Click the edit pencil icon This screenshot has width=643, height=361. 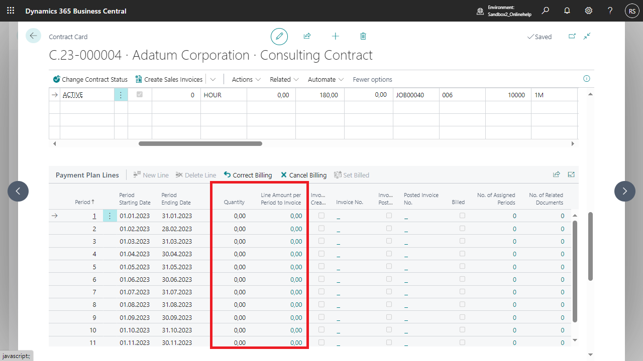[279, 37]
